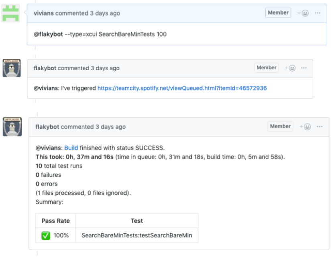The height and width of the screenshot is (259, 334).
Task: Click the @vivians mention in the build result comment
Action: 49,148
